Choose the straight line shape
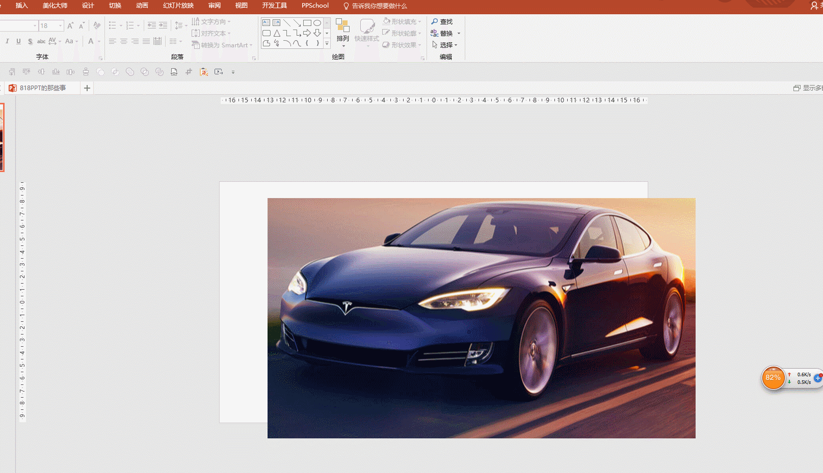Viewport: 823px width, 473px height. tap(287, 23)
